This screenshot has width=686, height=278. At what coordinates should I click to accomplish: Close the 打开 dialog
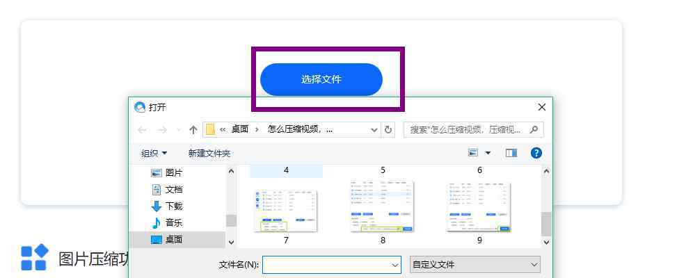pyautogui.click(x=541, y=107)
